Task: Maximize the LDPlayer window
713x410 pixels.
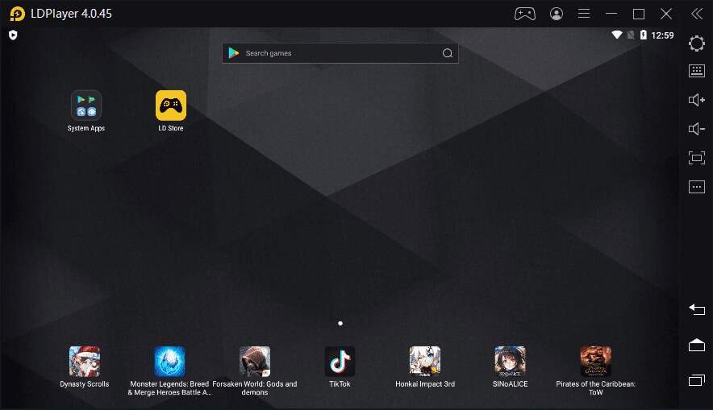Action: [x=639, y=14]
